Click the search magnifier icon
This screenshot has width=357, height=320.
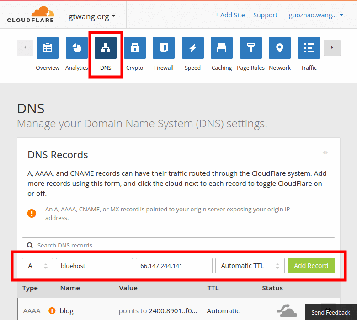(30, 245)
